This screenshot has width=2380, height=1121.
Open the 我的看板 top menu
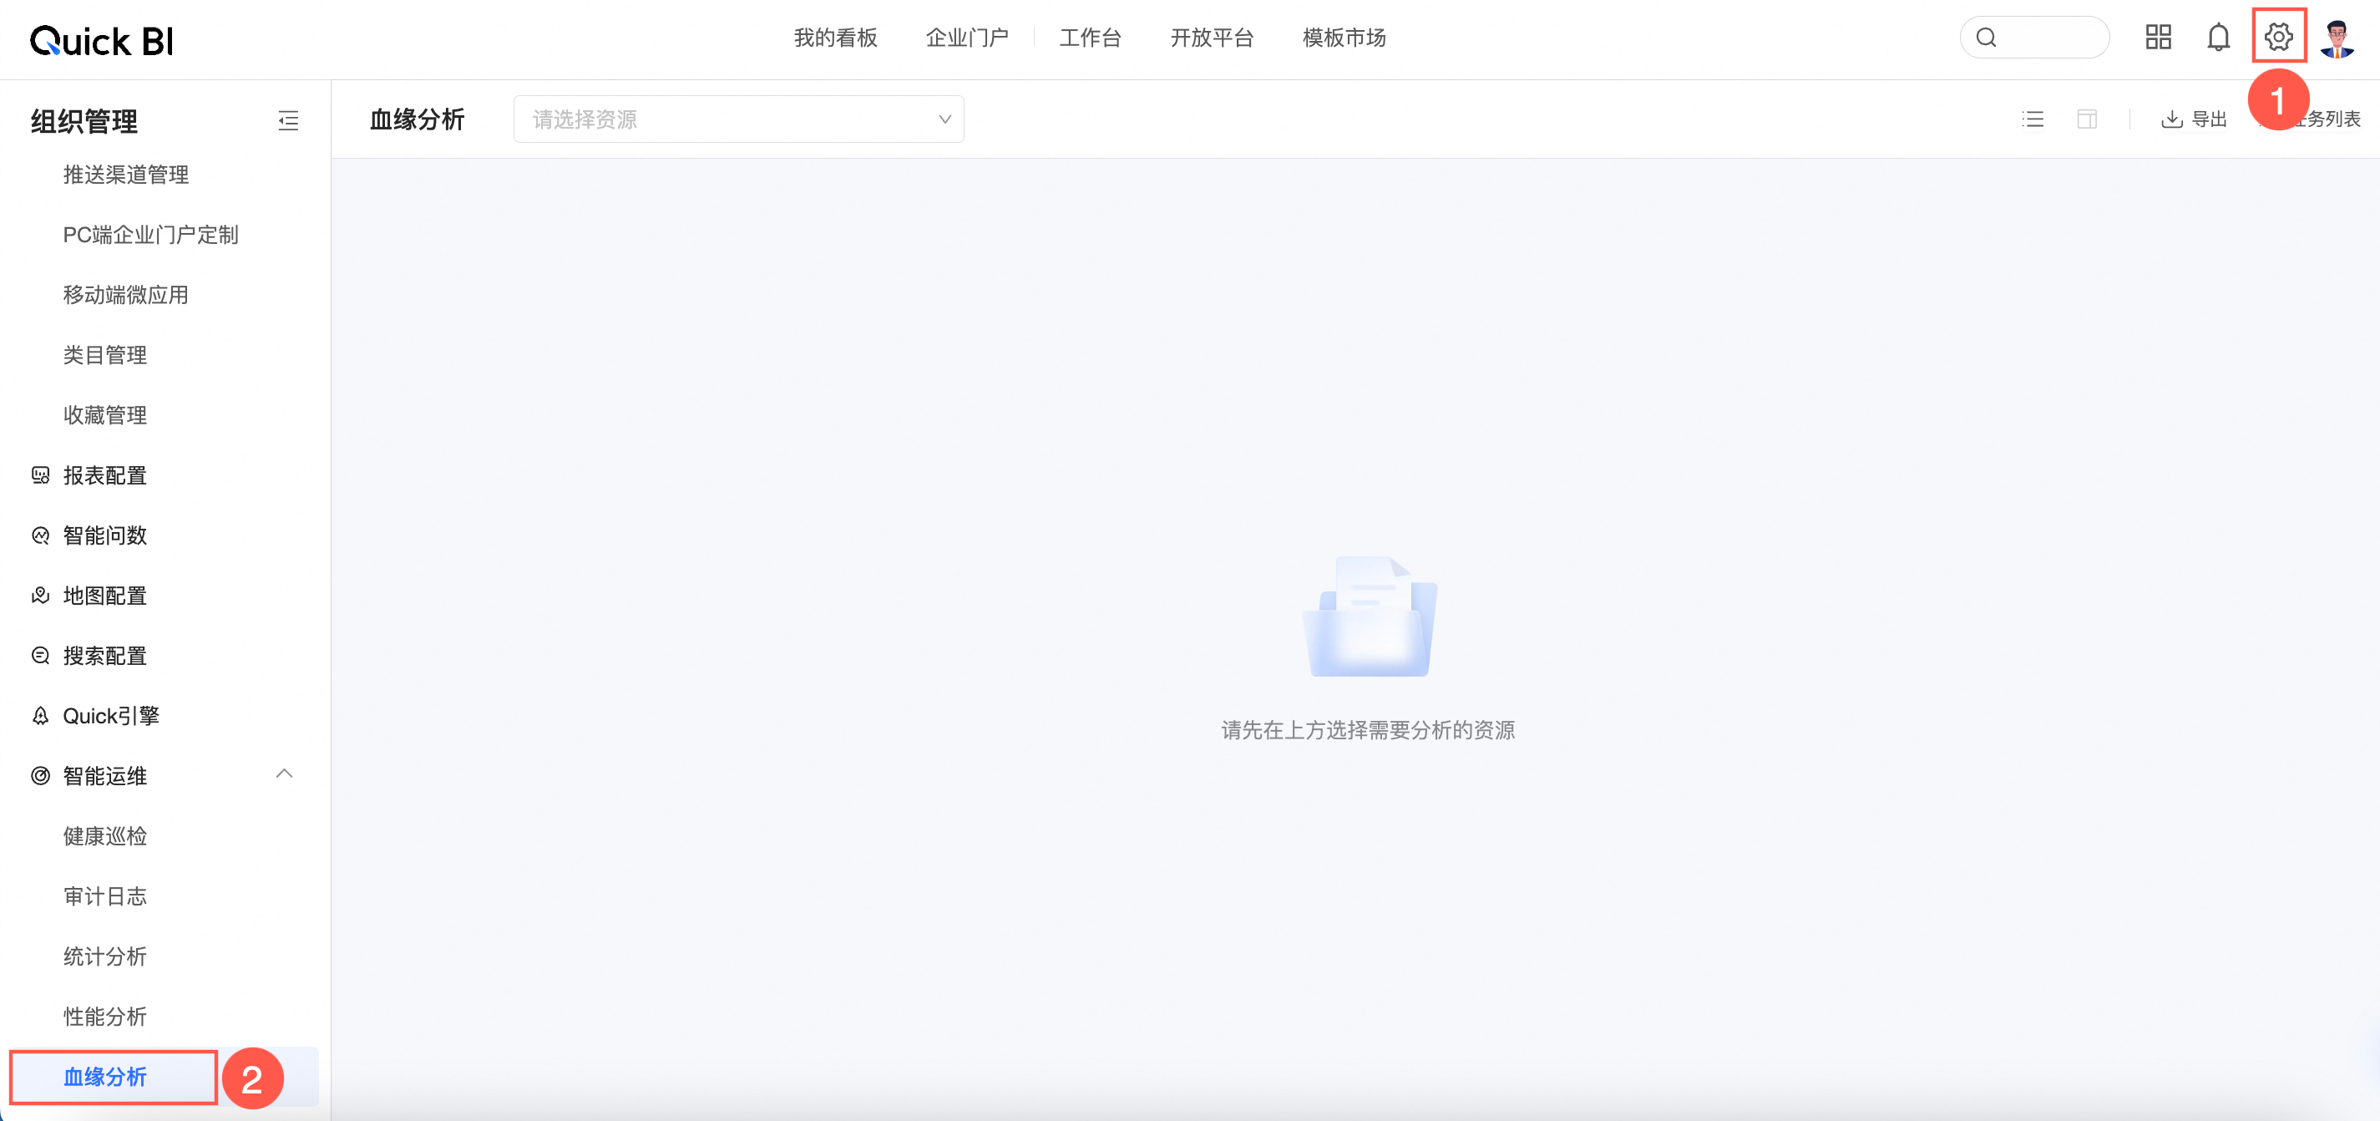(x=835, y=38)
